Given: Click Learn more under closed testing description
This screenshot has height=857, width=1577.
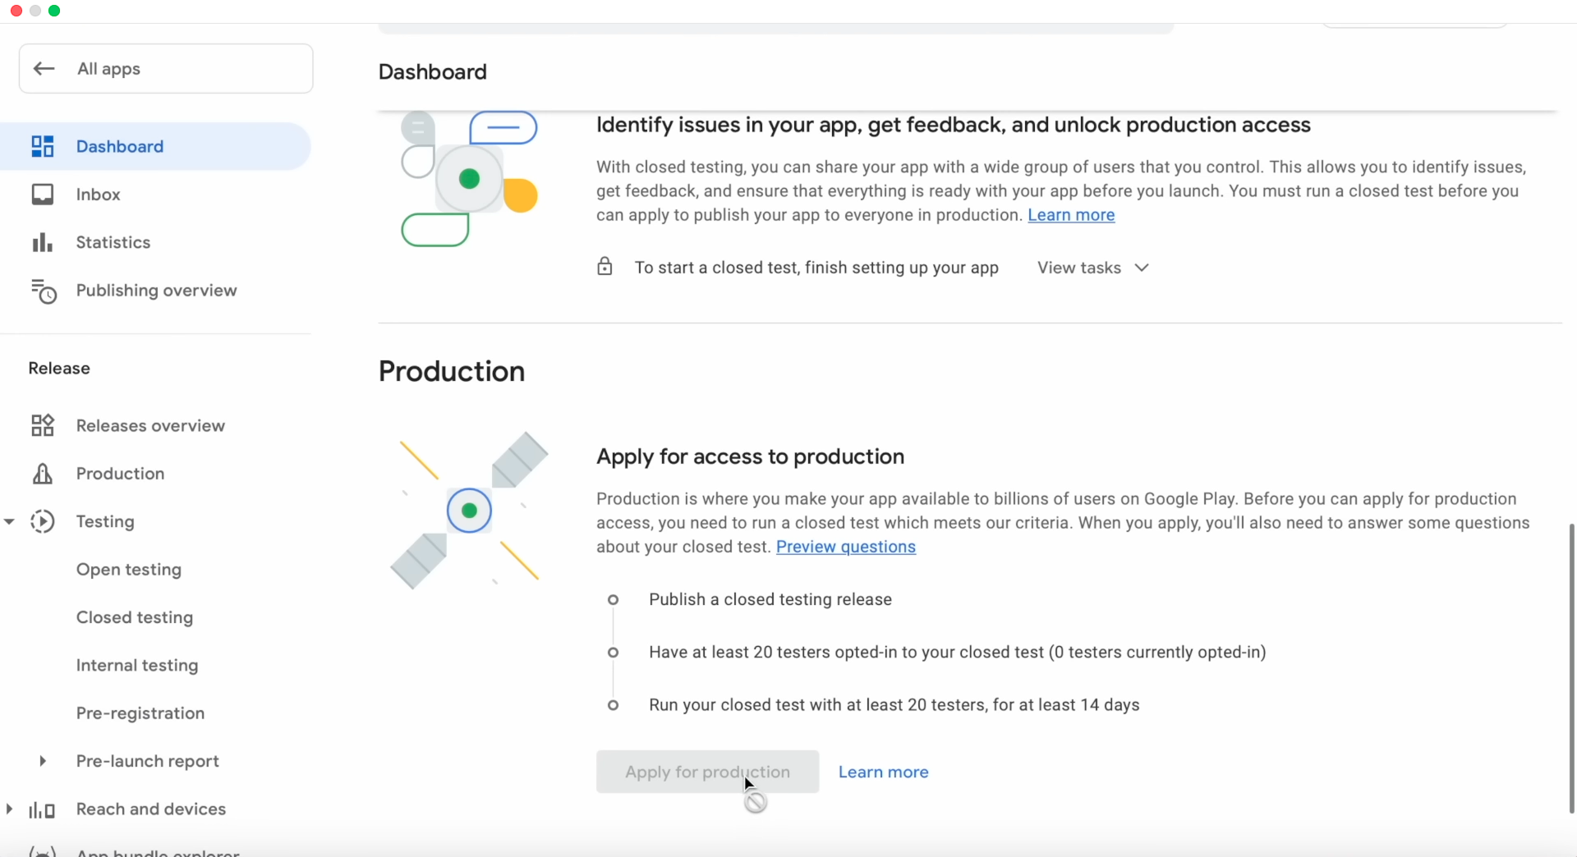Looking at the screenshot, I should 1071,215.
